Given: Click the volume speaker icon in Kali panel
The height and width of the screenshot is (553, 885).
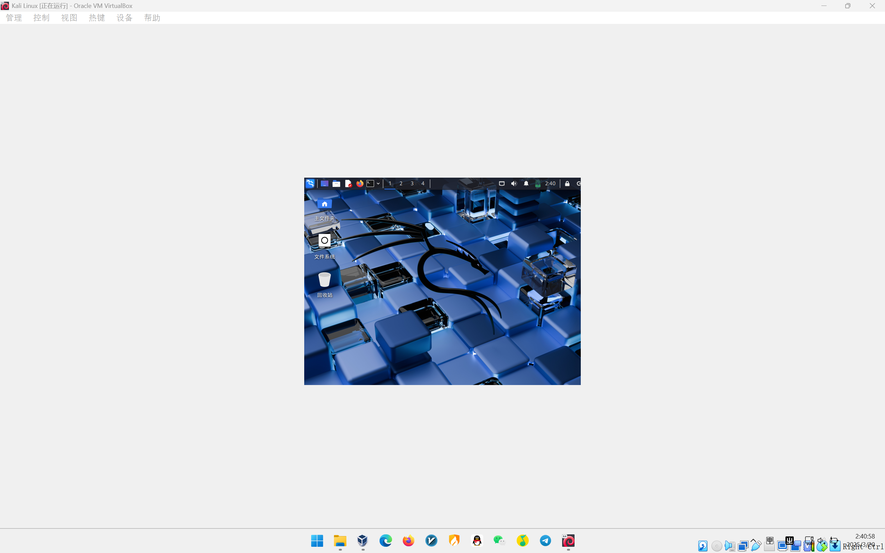Looking at the screenshot, I should [514, 183].
